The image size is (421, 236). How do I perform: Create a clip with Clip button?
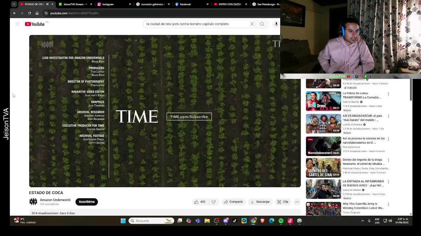(x=283, y=202)
